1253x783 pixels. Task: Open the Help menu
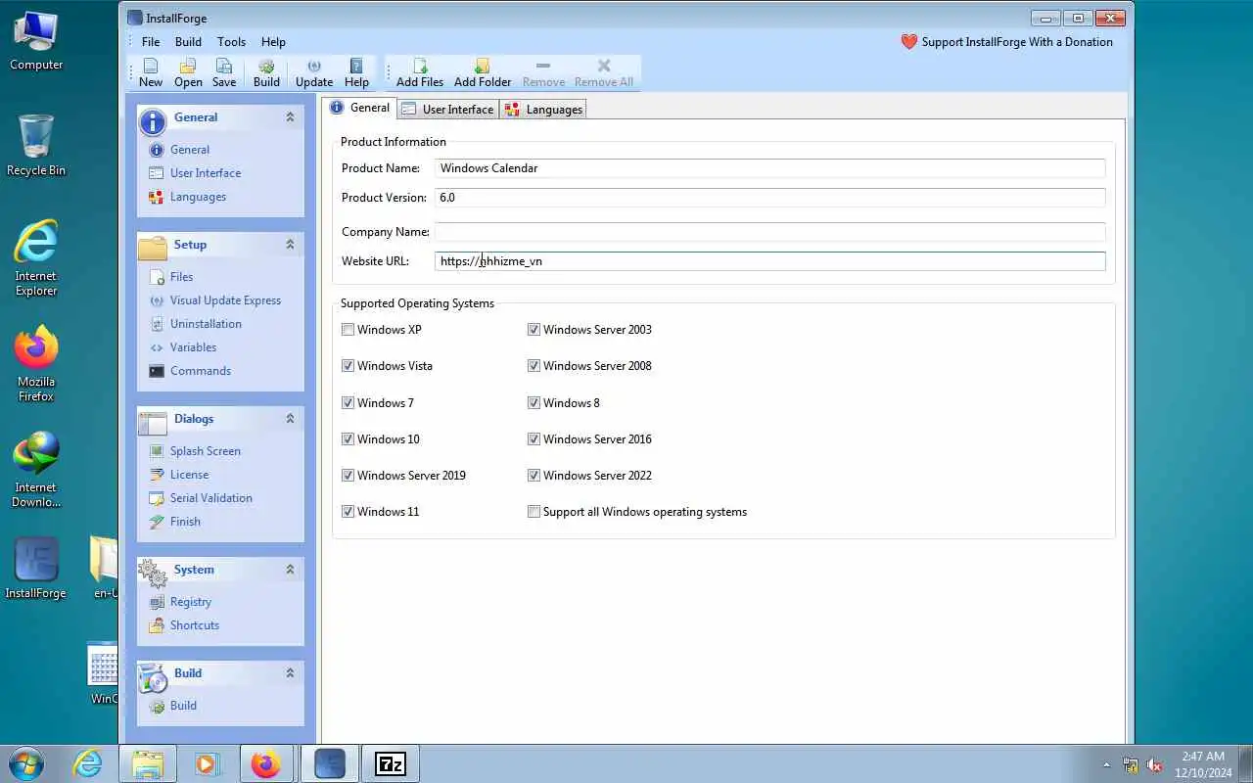tap(273, 42)
